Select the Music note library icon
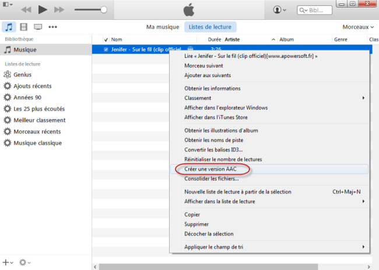 pos(9,27)
